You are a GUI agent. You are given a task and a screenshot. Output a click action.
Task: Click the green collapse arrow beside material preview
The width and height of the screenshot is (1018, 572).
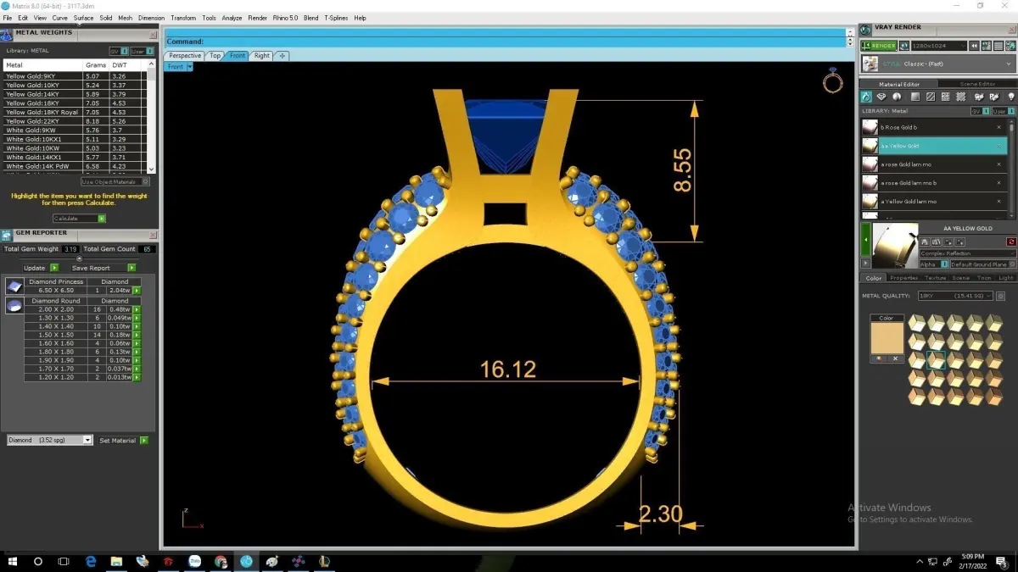[866, 241]
